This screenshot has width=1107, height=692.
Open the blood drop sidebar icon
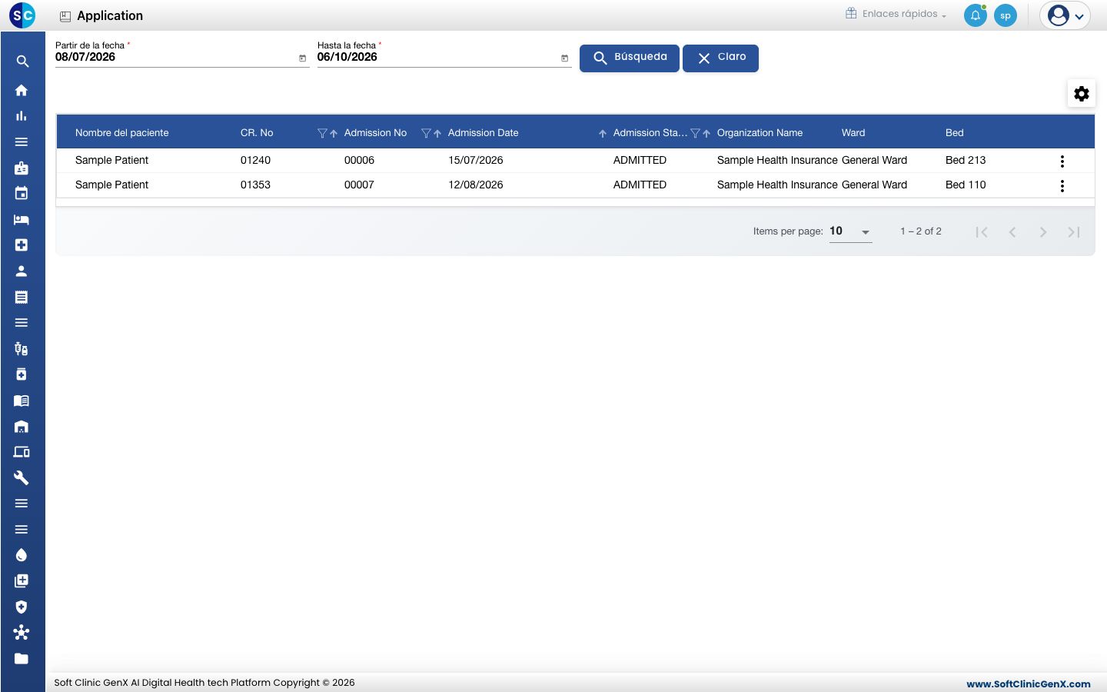click(22, 555)
